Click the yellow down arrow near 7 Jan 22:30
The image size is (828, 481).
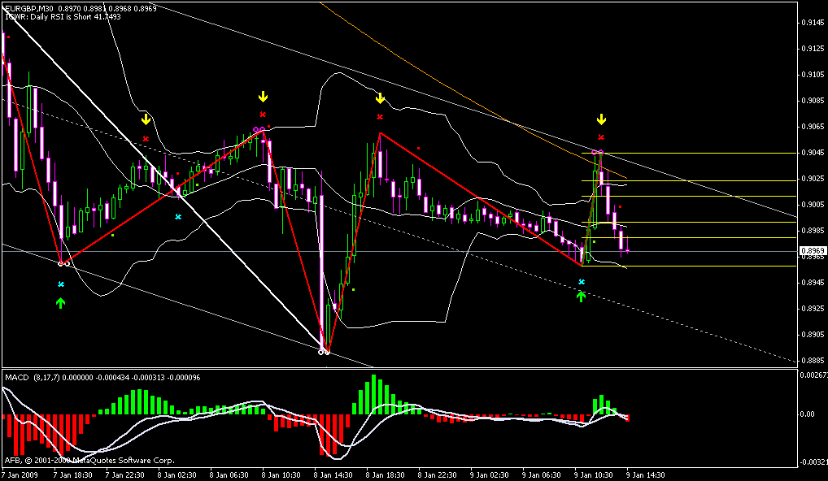click(x=146, y=119)
